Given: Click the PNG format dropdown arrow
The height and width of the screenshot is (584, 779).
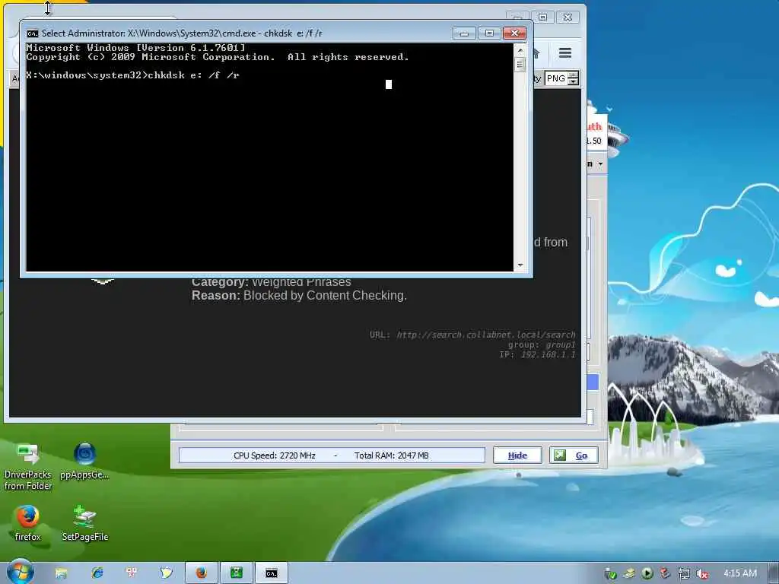Looking at the screenshot, I should click(574, 81).
